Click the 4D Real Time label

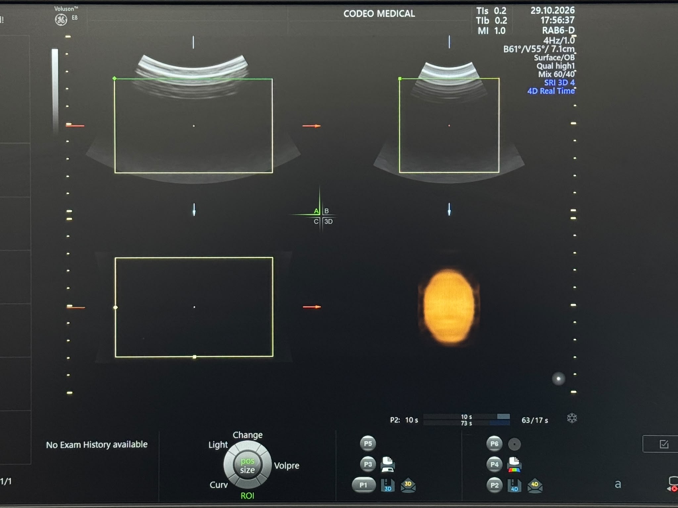(x=551, y=91)
